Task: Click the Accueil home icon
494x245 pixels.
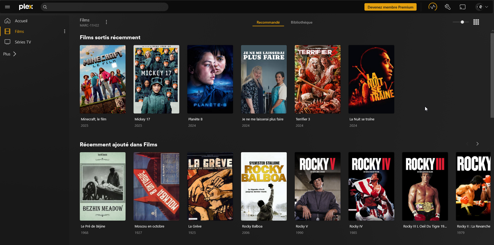Action: (x=7, y=21)
